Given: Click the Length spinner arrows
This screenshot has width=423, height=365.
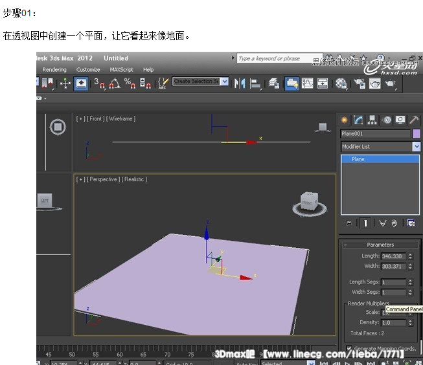Looking at the screenshot, I should 410,256.
